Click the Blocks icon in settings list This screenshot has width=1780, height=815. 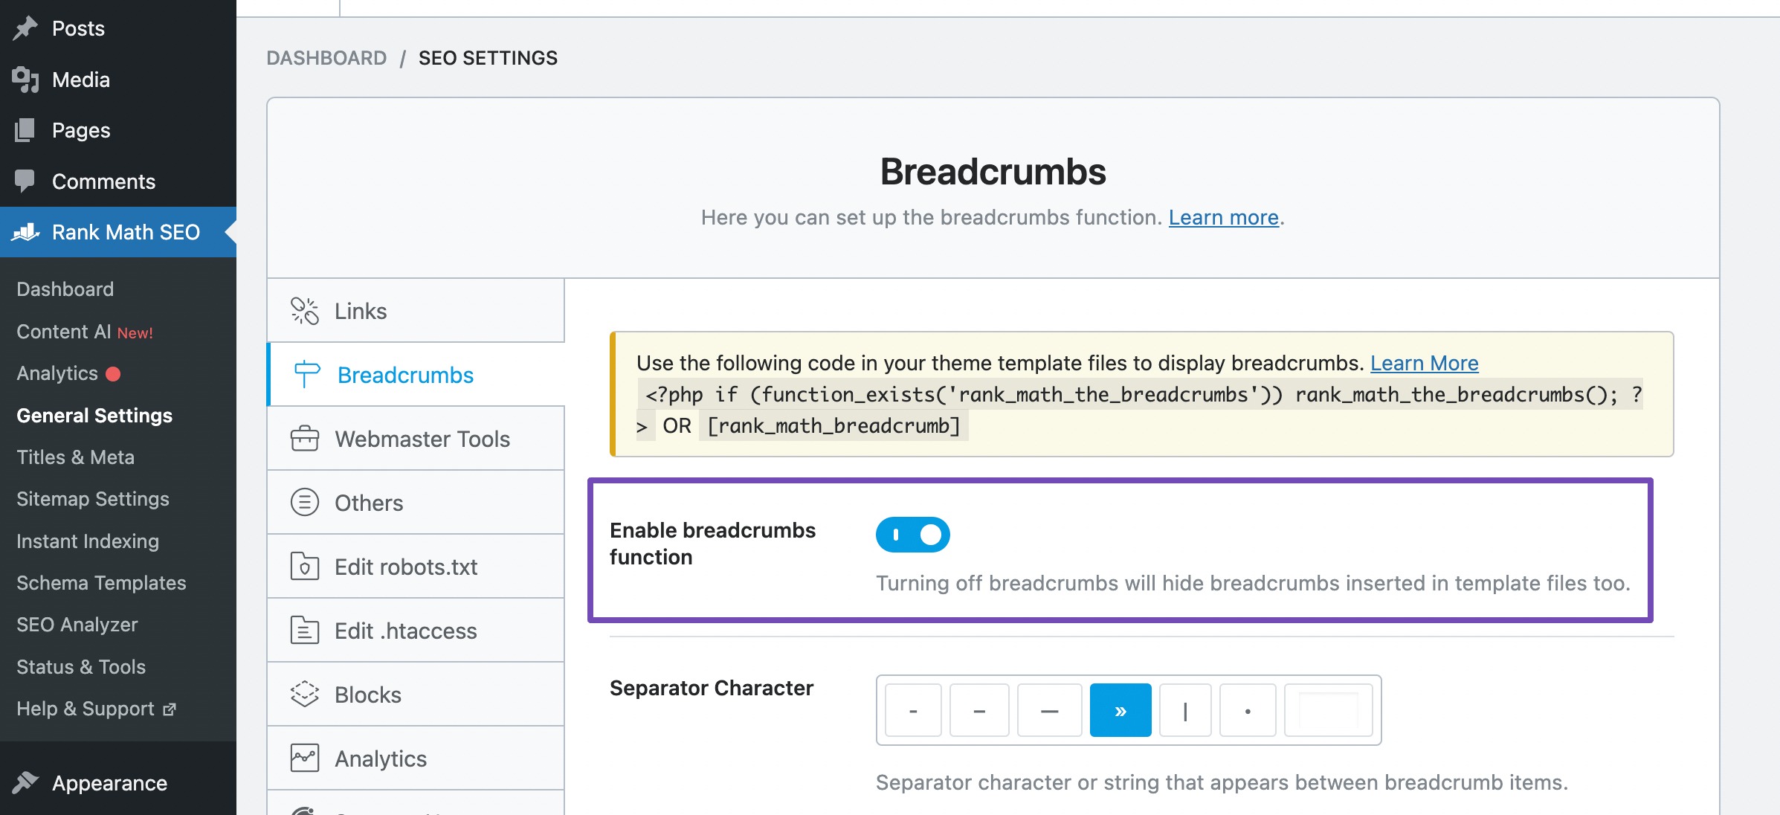point(303,694)
